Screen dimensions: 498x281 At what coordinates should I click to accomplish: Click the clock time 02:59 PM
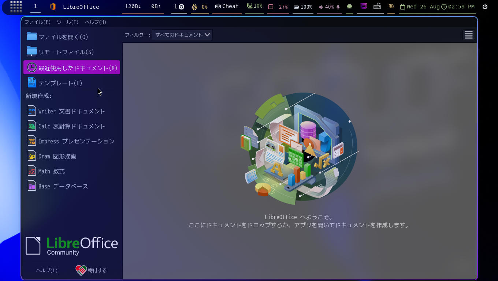(x=458, y=7)
